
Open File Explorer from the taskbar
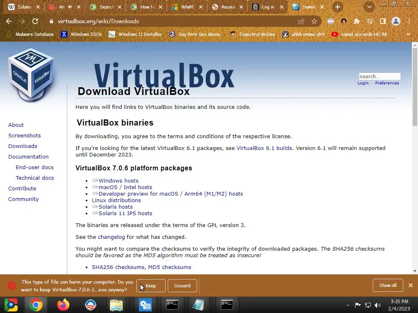pos(116,305)
